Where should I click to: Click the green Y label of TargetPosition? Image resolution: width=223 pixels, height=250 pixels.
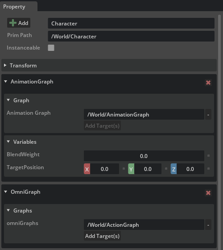click(131, 169)
